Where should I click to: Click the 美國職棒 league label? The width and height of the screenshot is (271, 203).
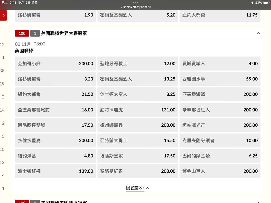click(x=24, y=51)
